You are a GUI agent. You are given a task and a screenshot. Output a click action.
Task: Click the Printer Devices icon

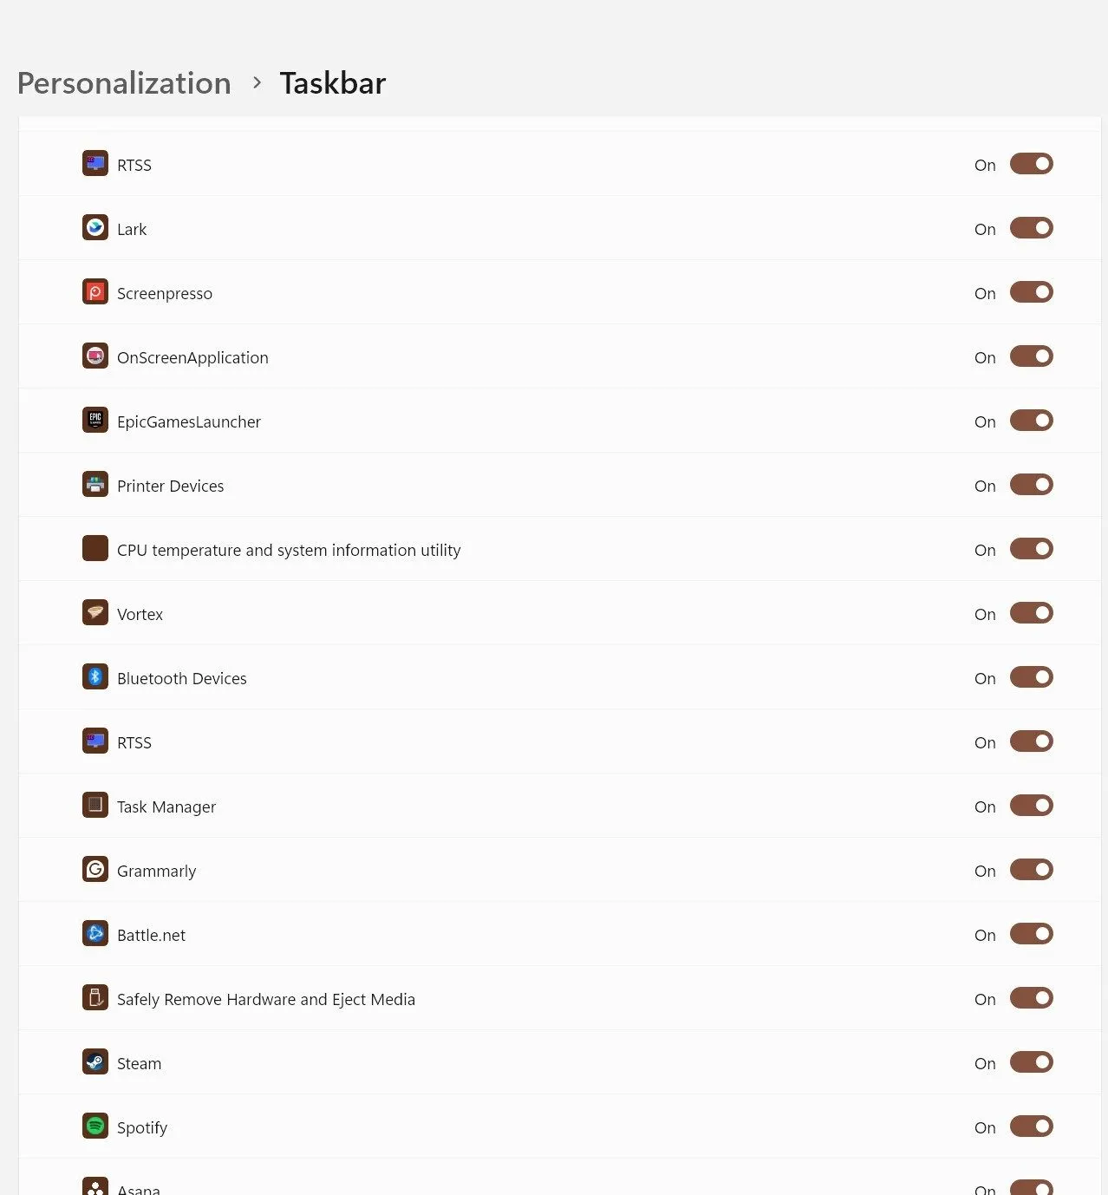point(95,484)
